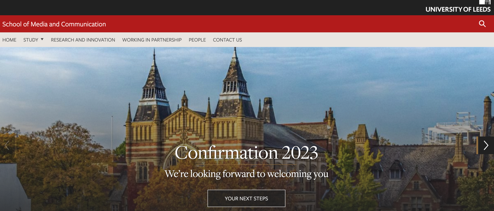Open RESEARCH AND INNOVATION section
This screenshot has width=494, height=211.
coord(83,40)
